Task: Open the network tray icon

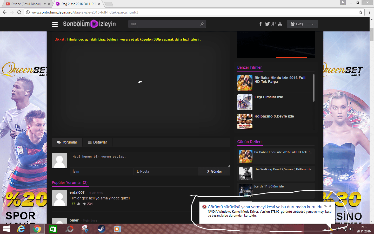Action: [x=345, y=229]
